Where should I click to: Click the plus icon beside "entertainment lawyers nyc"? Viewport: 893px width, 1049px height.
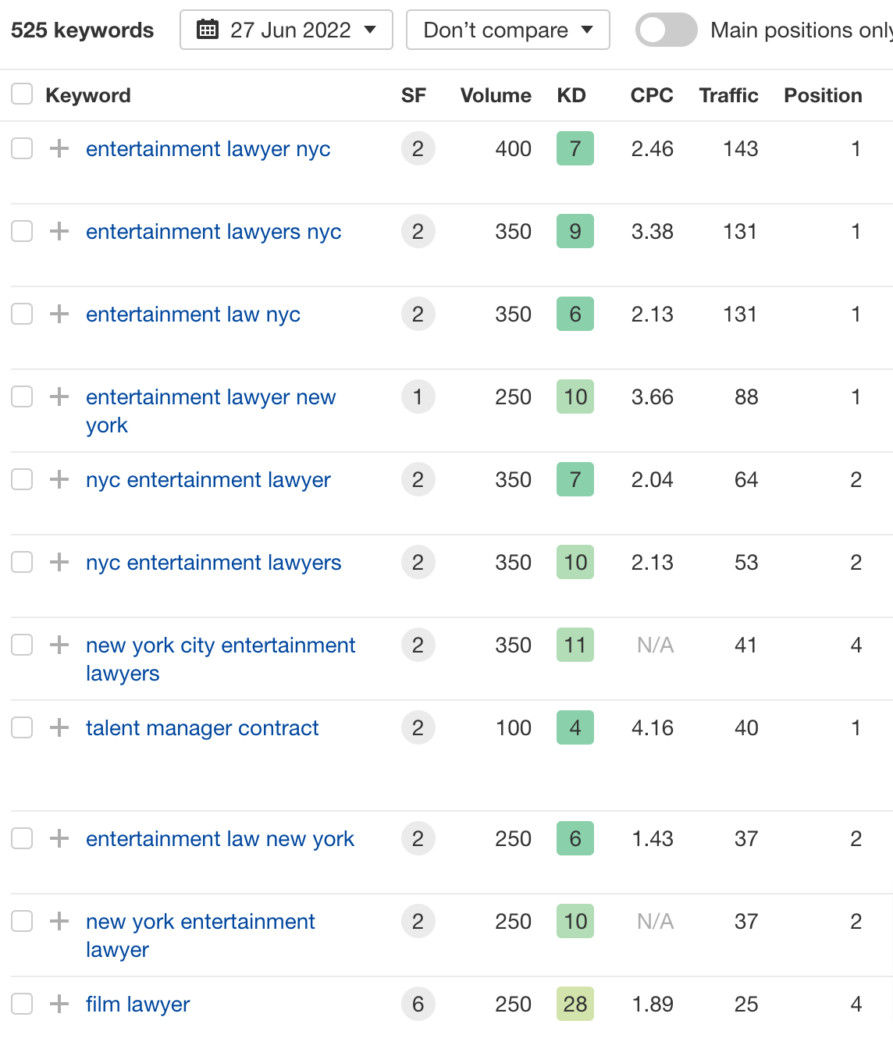59,231
